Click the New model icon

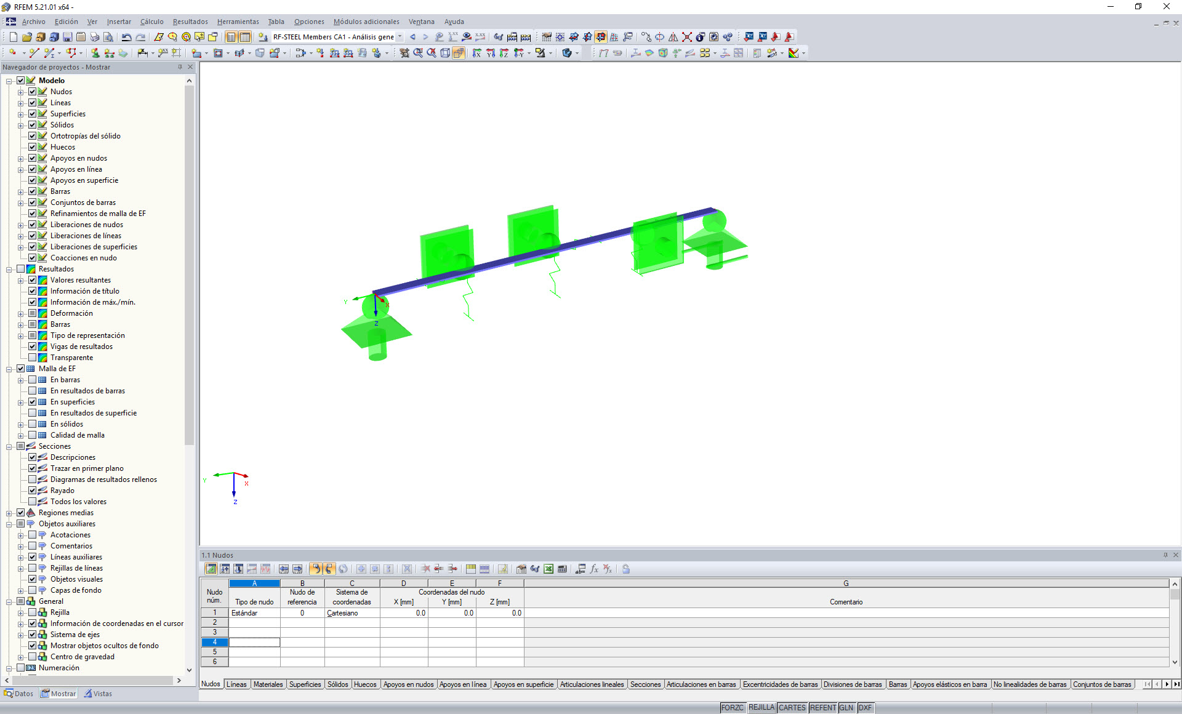(13, 37)
